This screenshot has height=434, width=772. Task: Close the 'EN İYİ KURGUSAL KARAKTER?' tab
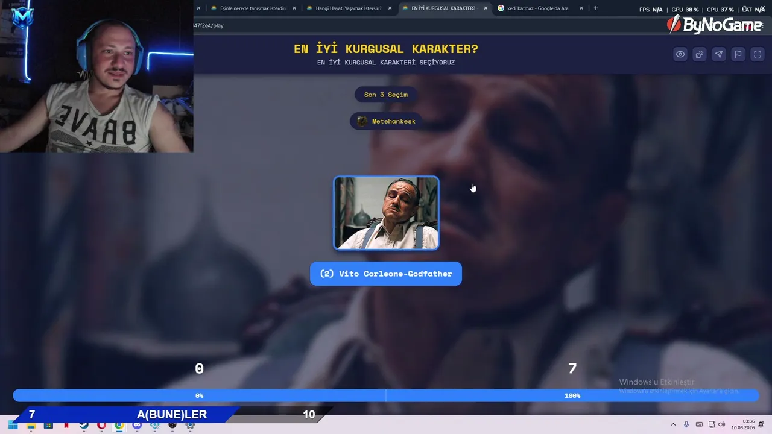486,8
